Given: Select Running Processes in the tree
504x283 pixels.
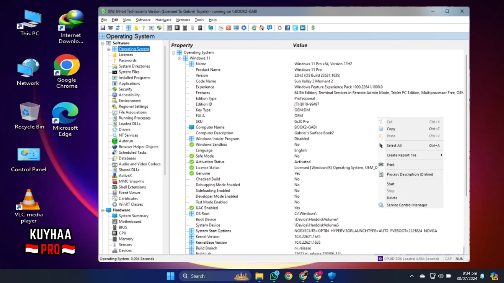Looking at the screenshot, I should (x=134, y=118).
